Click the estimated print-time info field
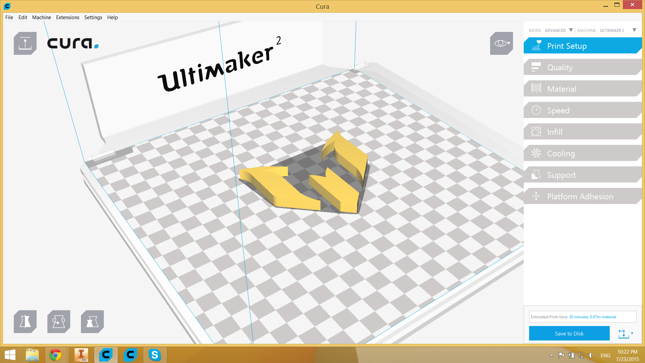The width and height of the screenshot is (645, 363). point(583,317)
